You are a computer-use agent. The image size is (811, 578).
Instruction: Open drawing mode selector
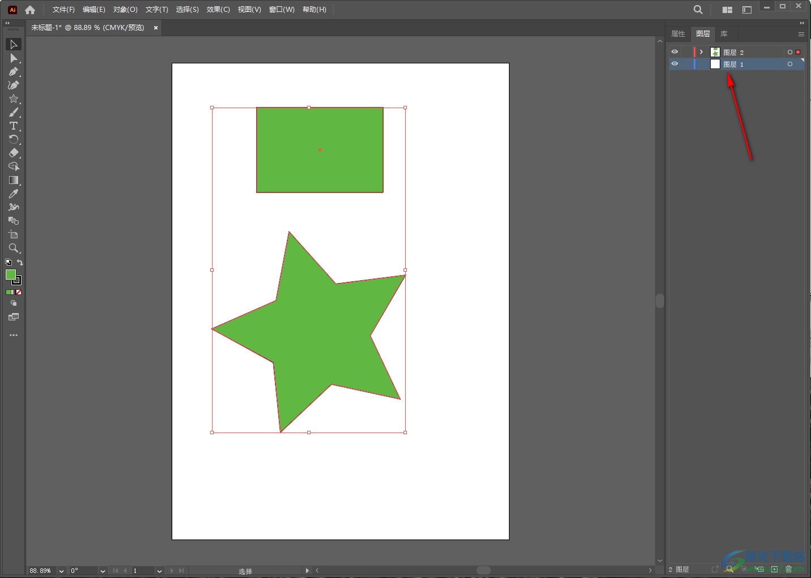[14, 303]
